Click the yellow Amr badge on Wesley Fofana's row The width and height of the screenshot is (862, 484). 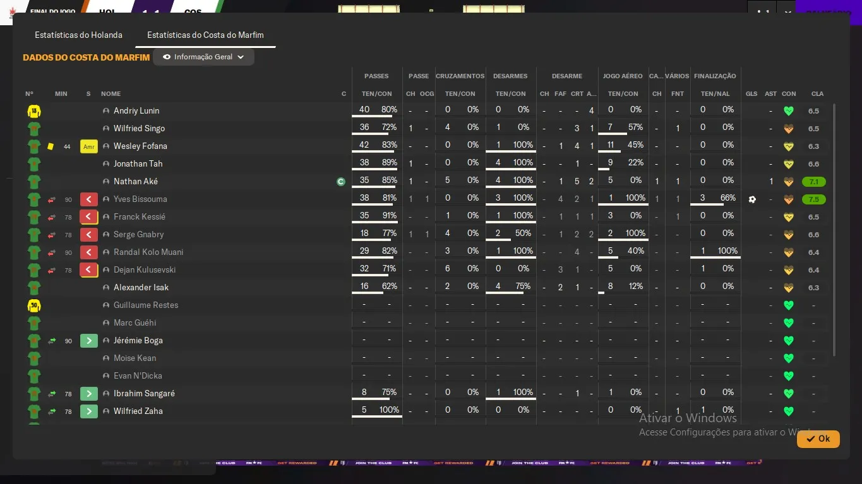coord(89,146)
